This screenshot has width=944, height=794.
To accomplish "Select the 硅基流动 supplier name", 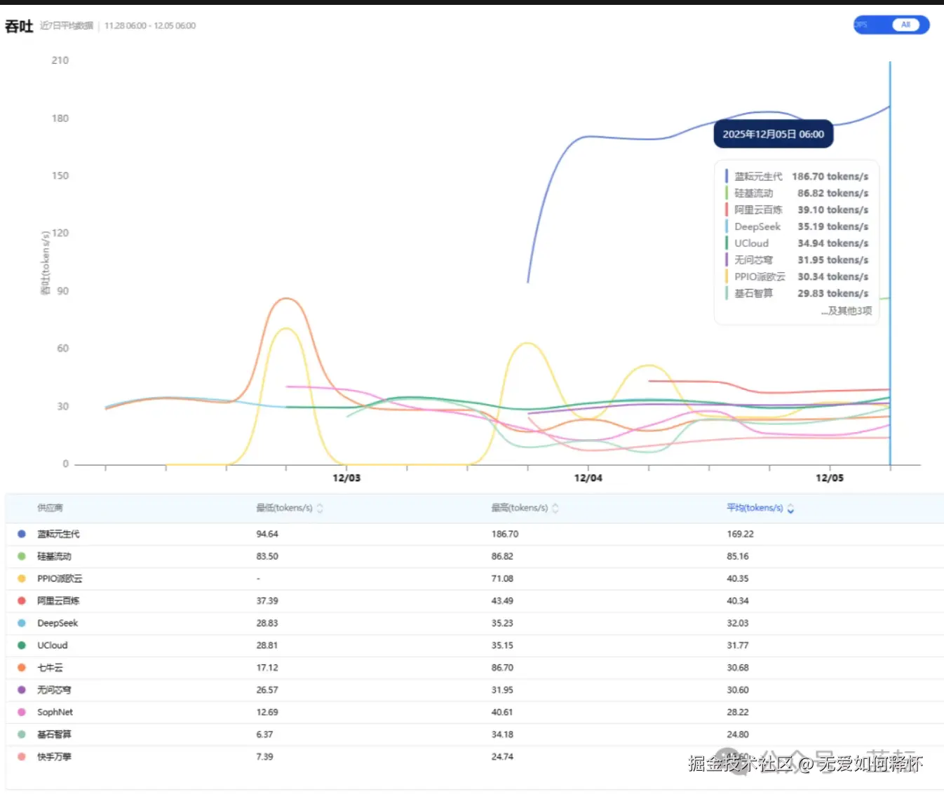I will [54, 556].
